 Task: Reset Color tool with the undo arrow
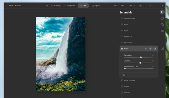tap(146, 49)
